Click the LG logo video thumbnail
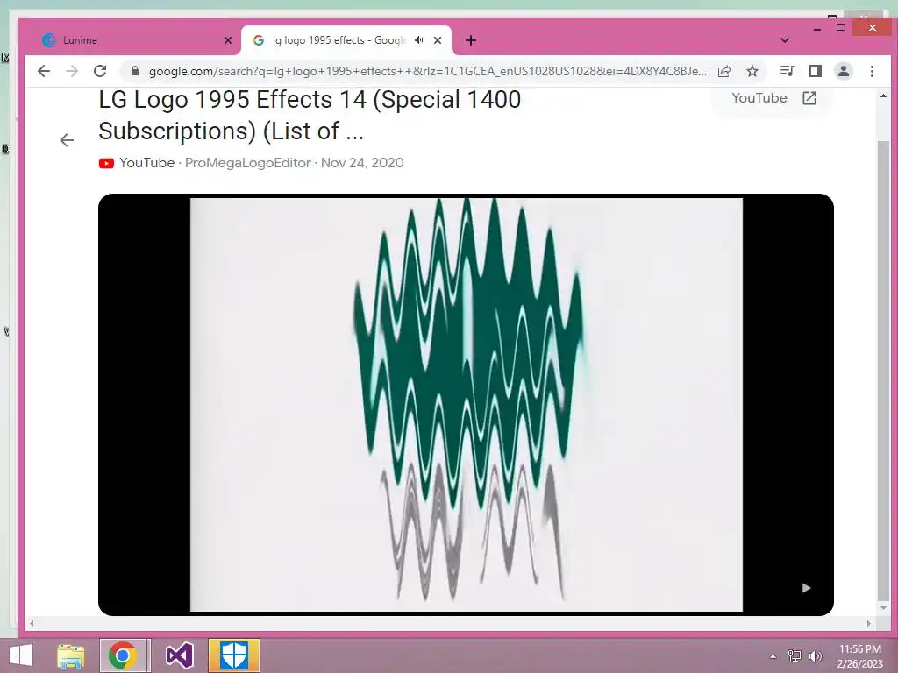 pos(467,405)
